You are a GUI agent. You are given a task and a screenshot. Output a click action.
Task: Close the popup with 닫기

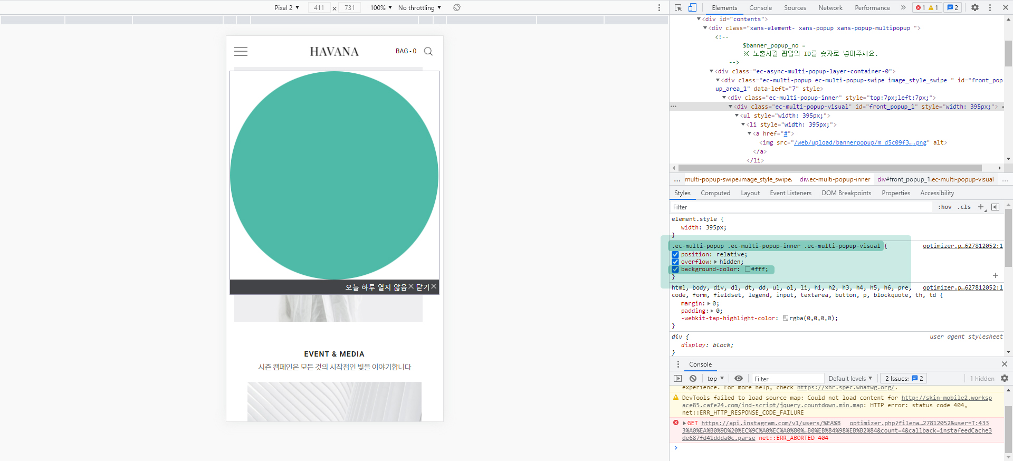tap(426, 287)
